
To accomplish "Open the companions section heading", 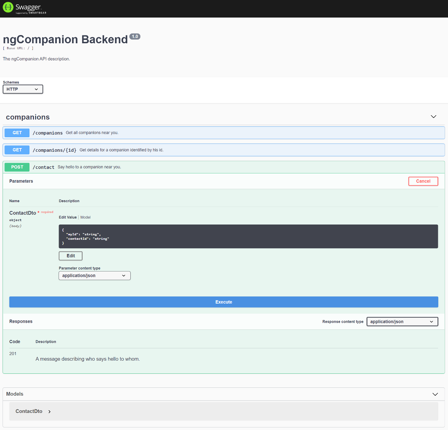I will [28, 117].
